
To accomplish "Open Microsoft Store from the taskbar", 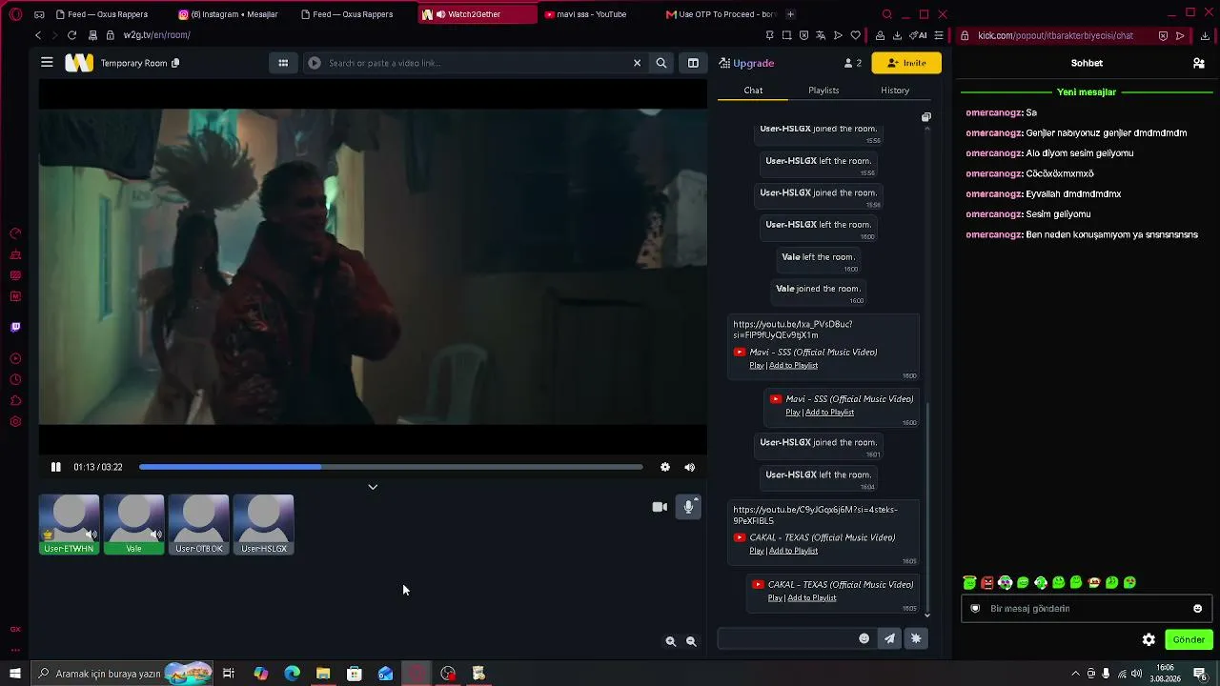I will tap(355, 674).
